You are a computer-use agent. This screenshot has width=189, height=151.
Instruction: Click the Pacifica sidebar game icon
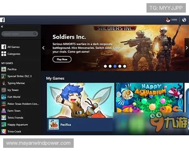pyautogui.click(x=4, y=69)
